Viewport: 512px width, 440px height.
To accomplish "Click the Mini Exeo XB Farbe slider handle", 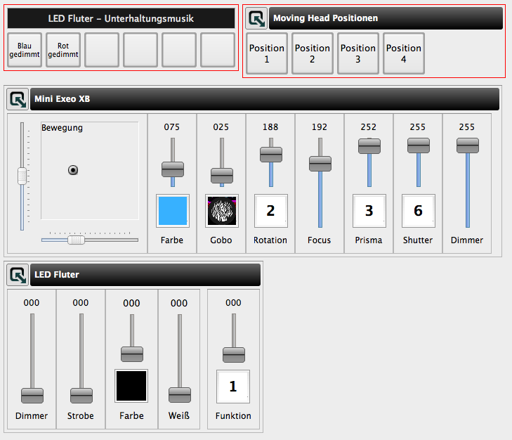I will tap(173, 169).
